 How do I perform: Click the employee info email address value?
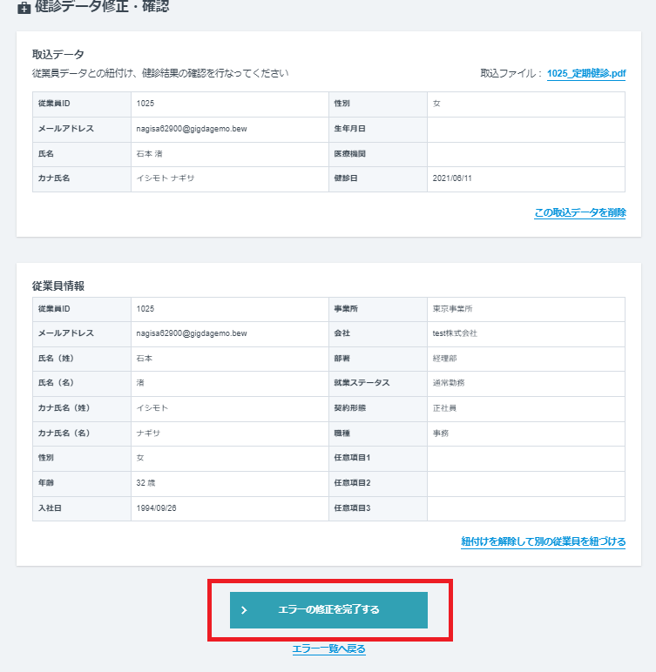192,333
